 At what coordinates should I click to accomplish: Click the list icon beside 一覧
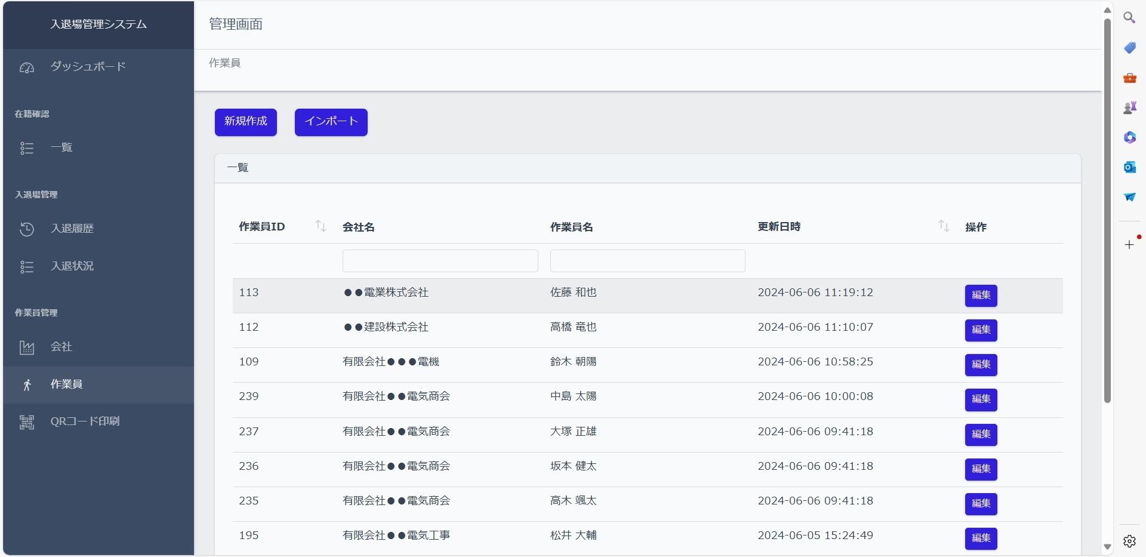point(27,148)
